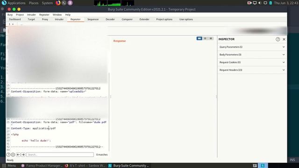This screenshot has width=299, height=168.
Task: Expand Request Headers section in Inspector
Action: [x=252, y=70]
